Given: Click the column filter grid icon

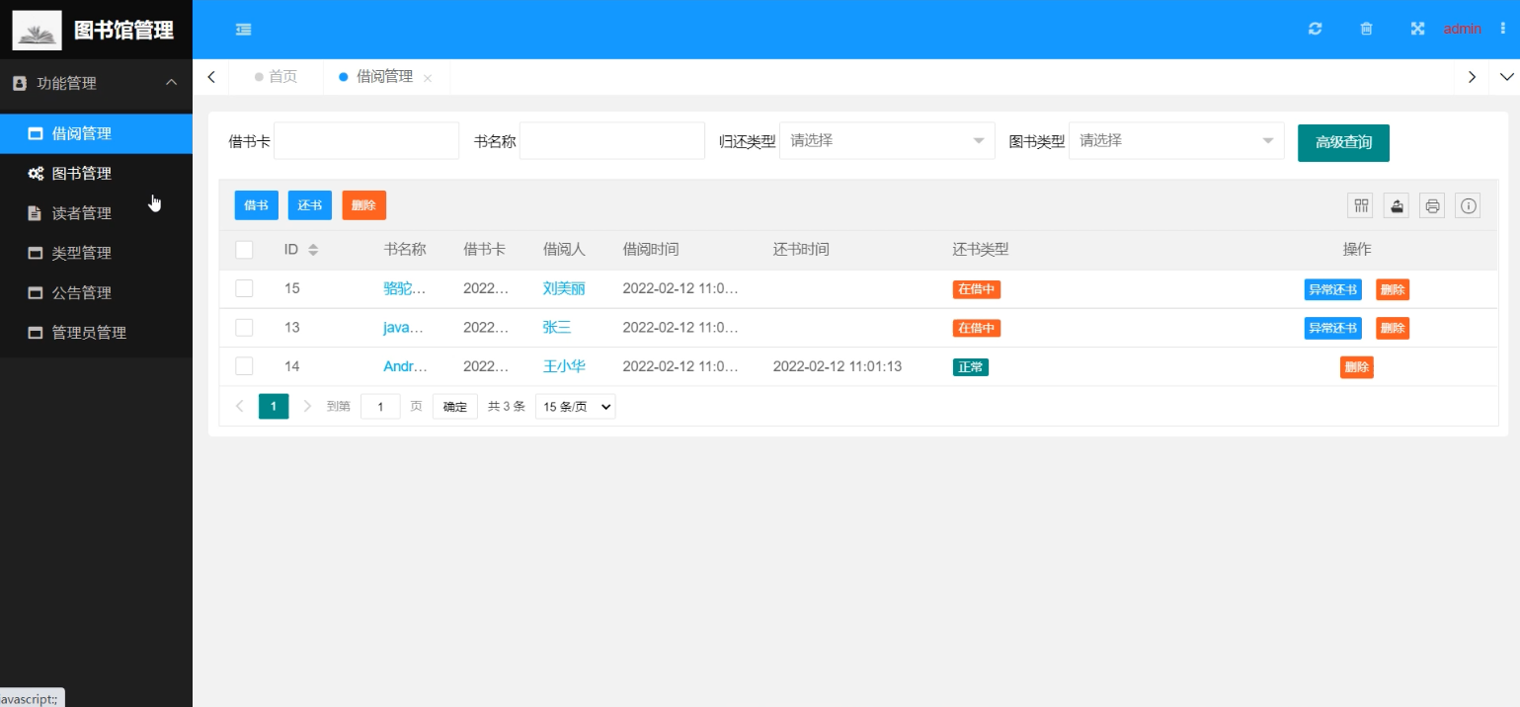Looking at the screenshot, I should pos(1362,205).
